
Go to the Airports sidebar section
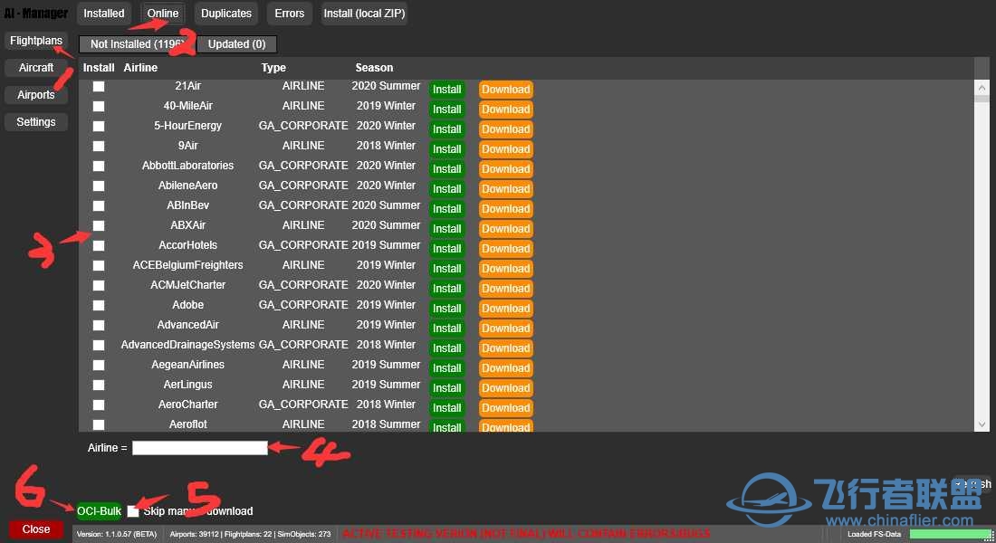[x=36, y=95]
